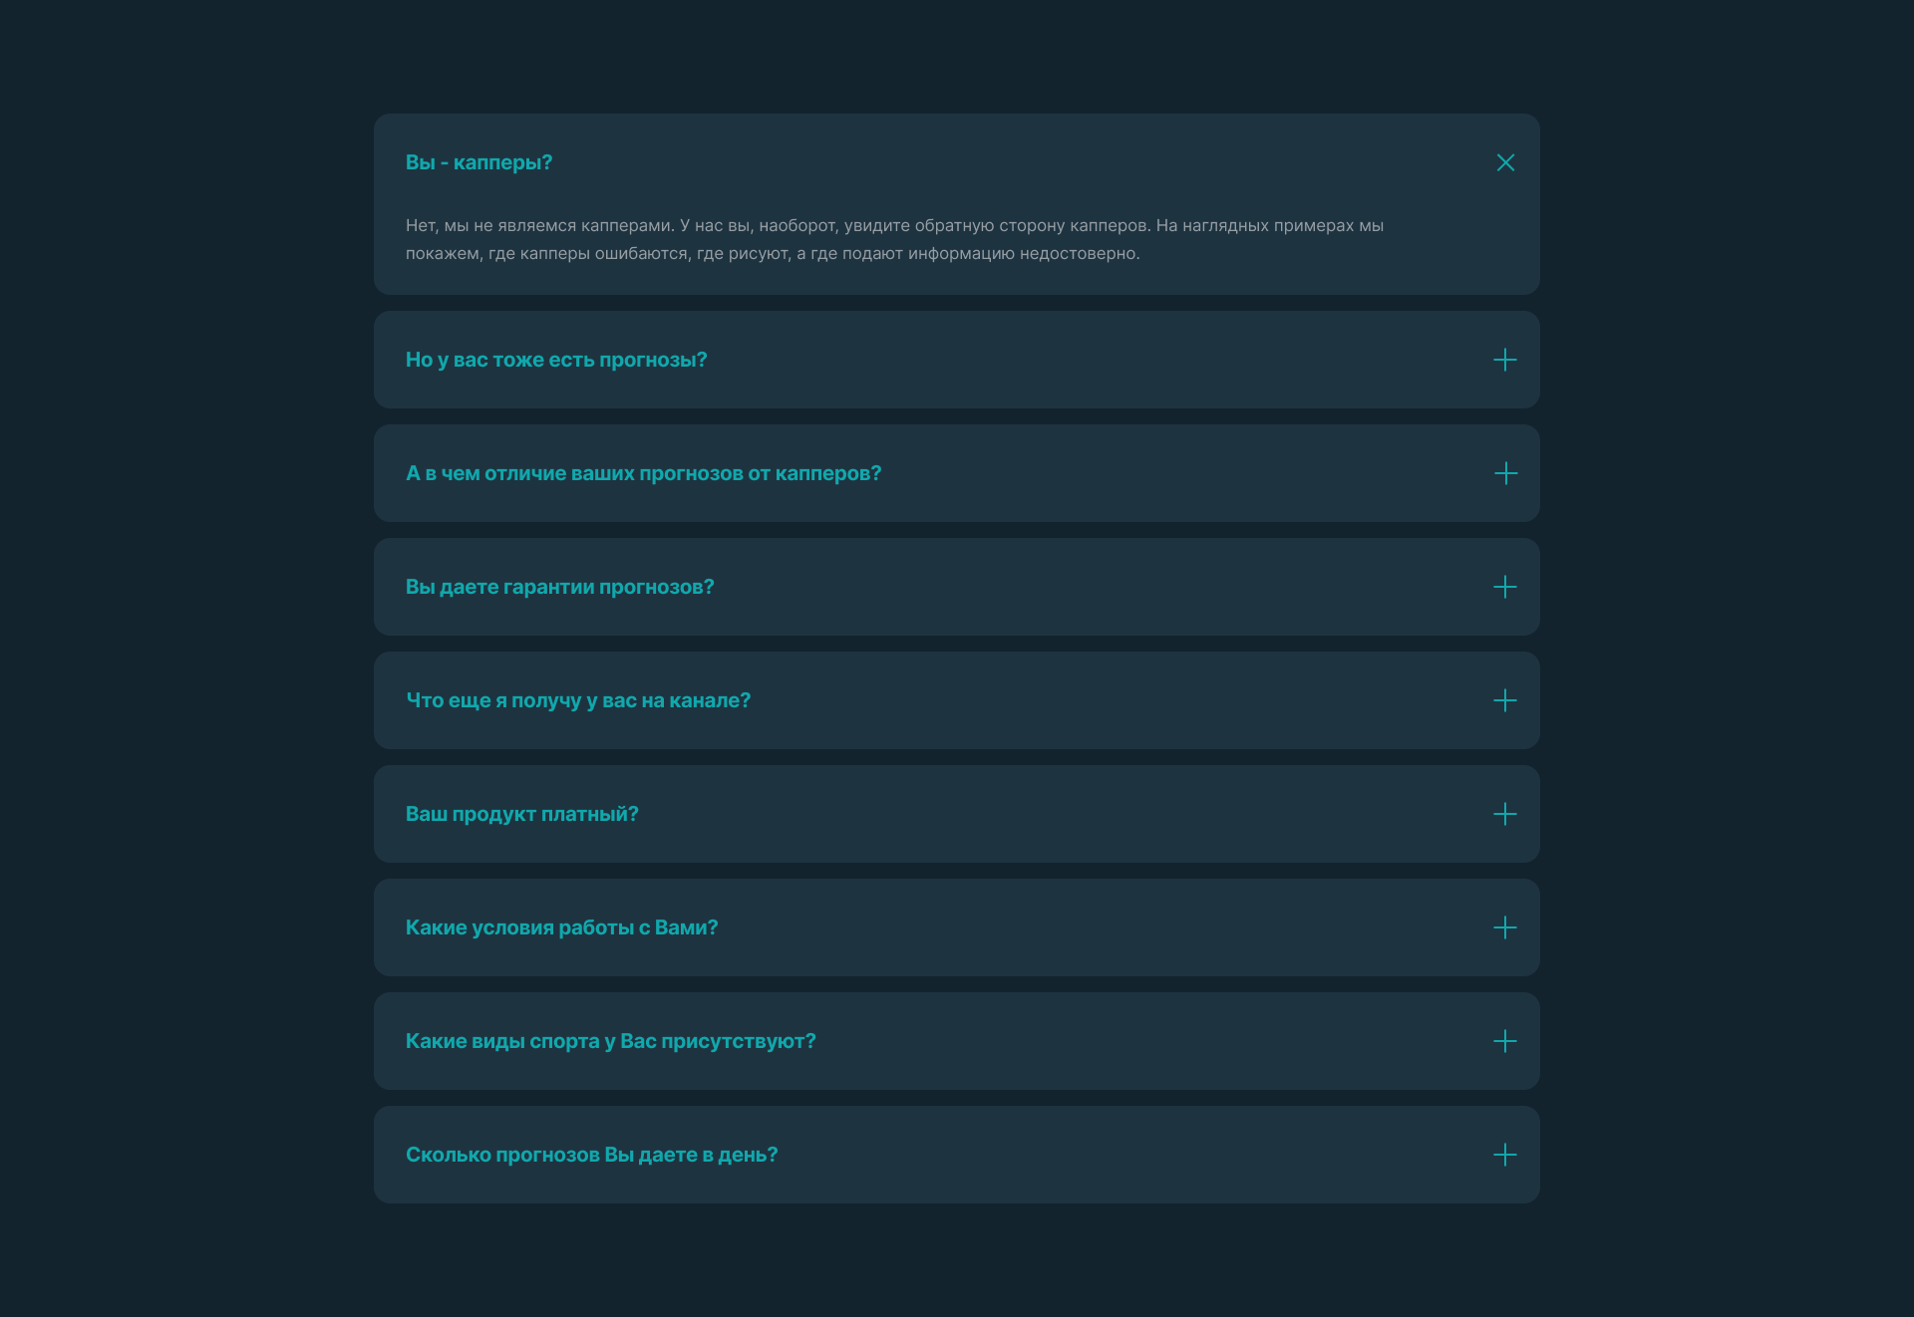The image size is (1914, 1317).
Task: Toggle open "Какие условия работы с Вами?"
Action: click(560, 927)
